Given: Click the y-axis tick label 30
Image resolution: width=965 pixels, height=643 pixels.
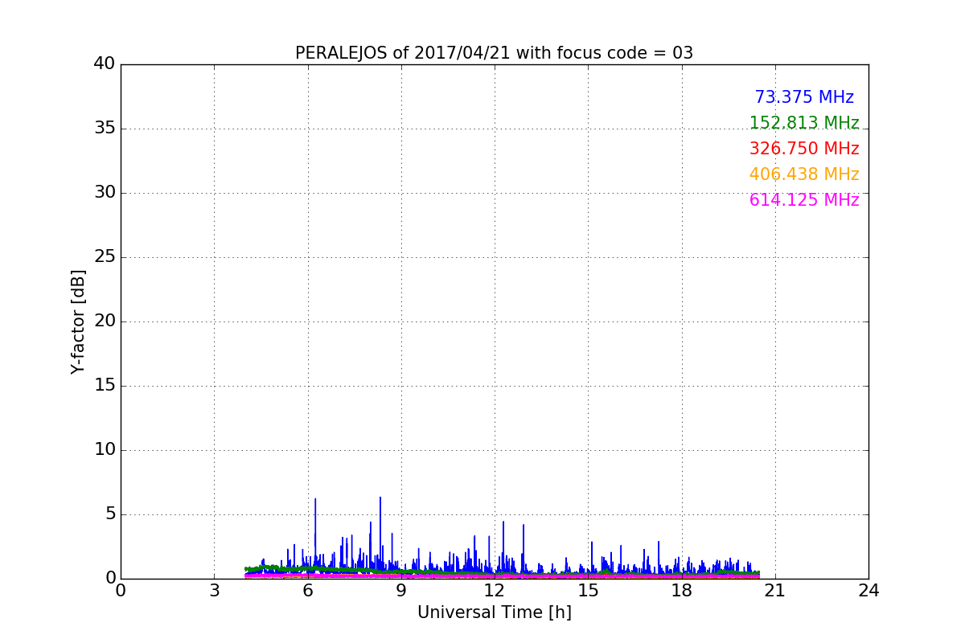Looking at the screenshot, I should pos(105,192).
